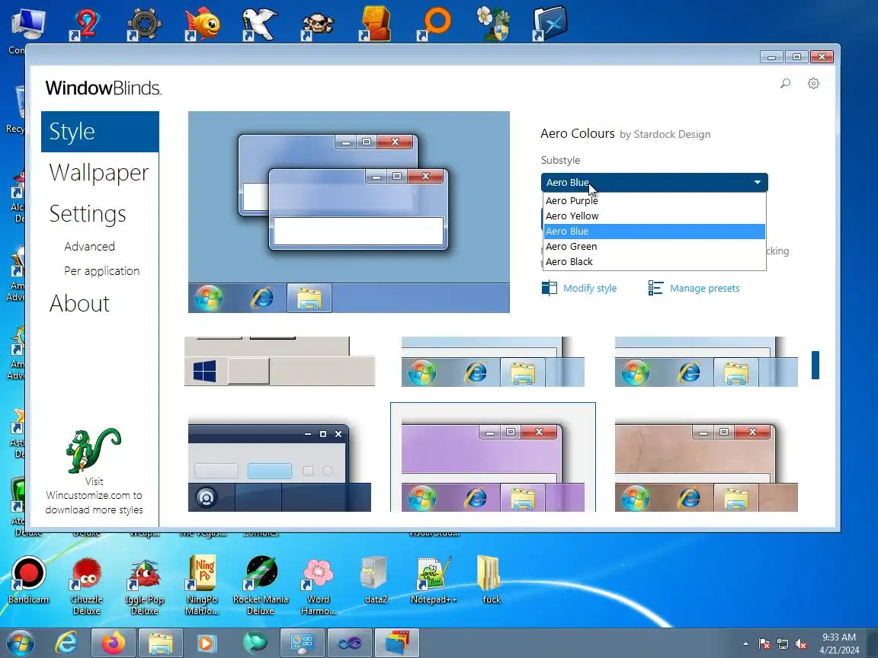The width and height of the screenshot is (878, 658).
Task: Open the Settings section
Action: (x=88, y=214)
